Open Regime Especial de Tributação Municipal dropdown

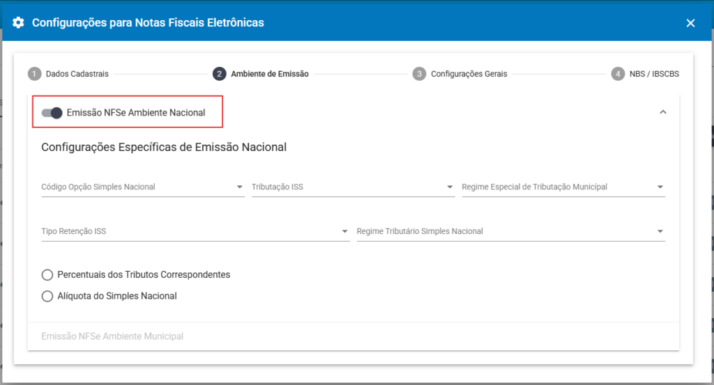pos(563,187)
